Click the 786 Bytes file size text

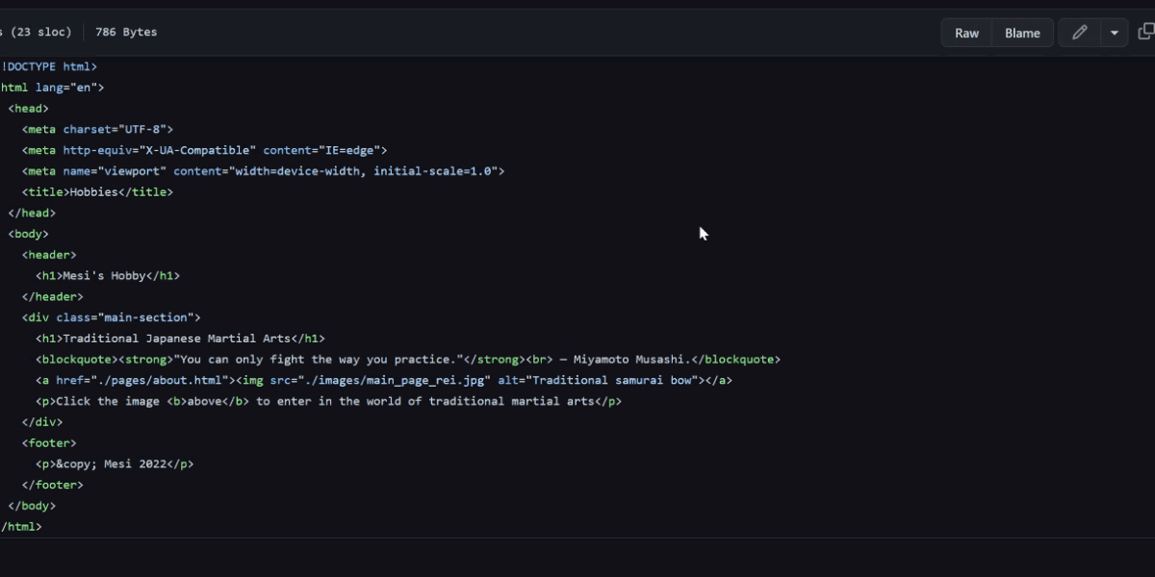click(x=126, y=32)
